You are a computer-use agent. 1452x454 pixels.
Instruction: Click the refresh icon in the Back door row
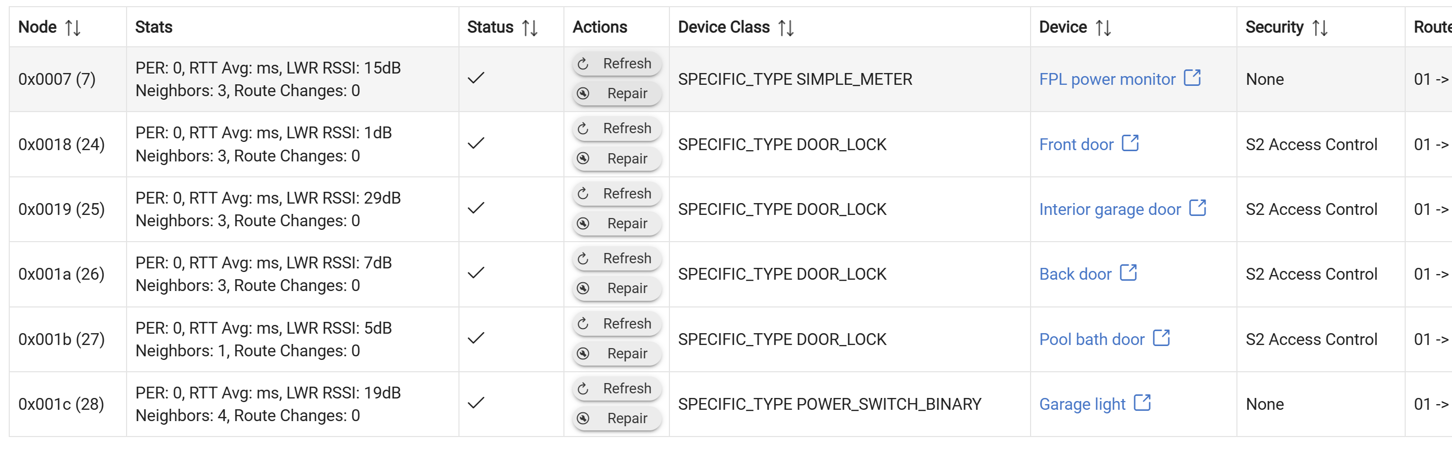[x=583, y=258]
